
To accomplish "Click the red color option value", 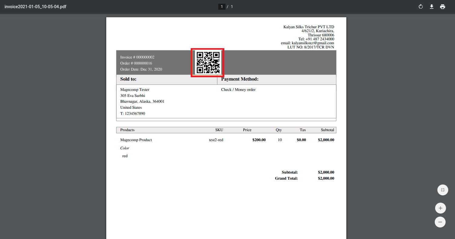I will click(125, 156).
